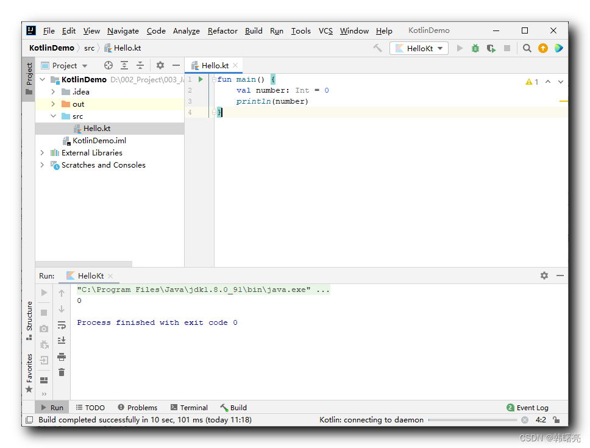This screenshot has width=590, height=448.
Task: Open the Run tool window button
Action: tap(52, 408)
